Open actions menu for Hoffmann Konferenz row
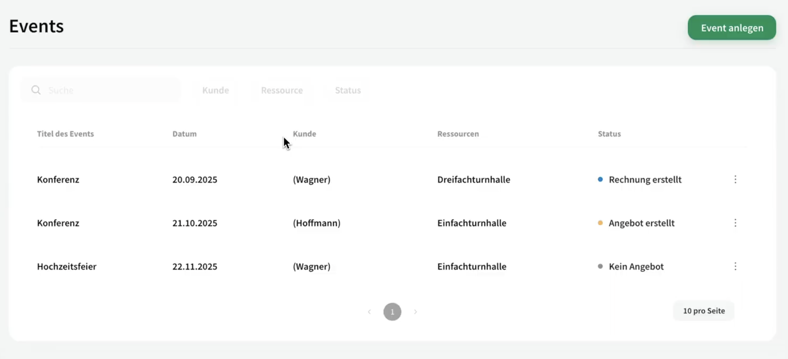The width and height of the screenshot is (788, 359). click(735, 223)
